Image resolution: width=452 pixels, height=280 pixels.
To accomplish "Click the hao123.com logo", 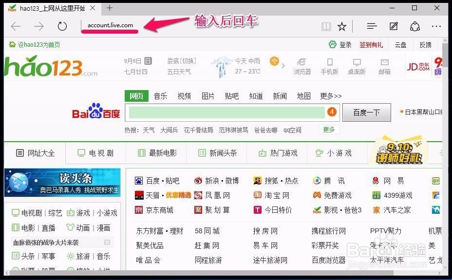I will (x=51, y=66).
